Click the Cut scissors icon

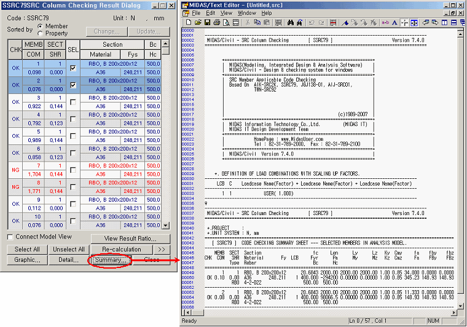click(248, 23)
